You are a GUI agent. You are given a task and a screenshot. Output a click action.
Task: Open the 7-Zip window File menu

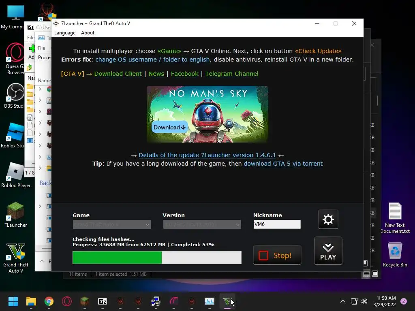[30, 38]
